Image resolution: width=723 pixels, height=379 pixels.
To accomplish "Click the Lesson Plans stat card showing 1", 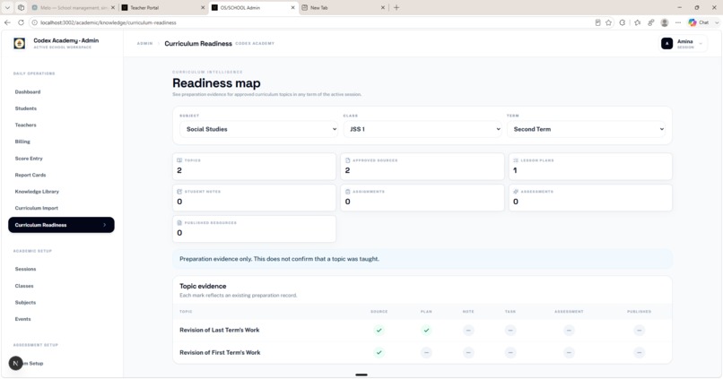I will point(590,167).
